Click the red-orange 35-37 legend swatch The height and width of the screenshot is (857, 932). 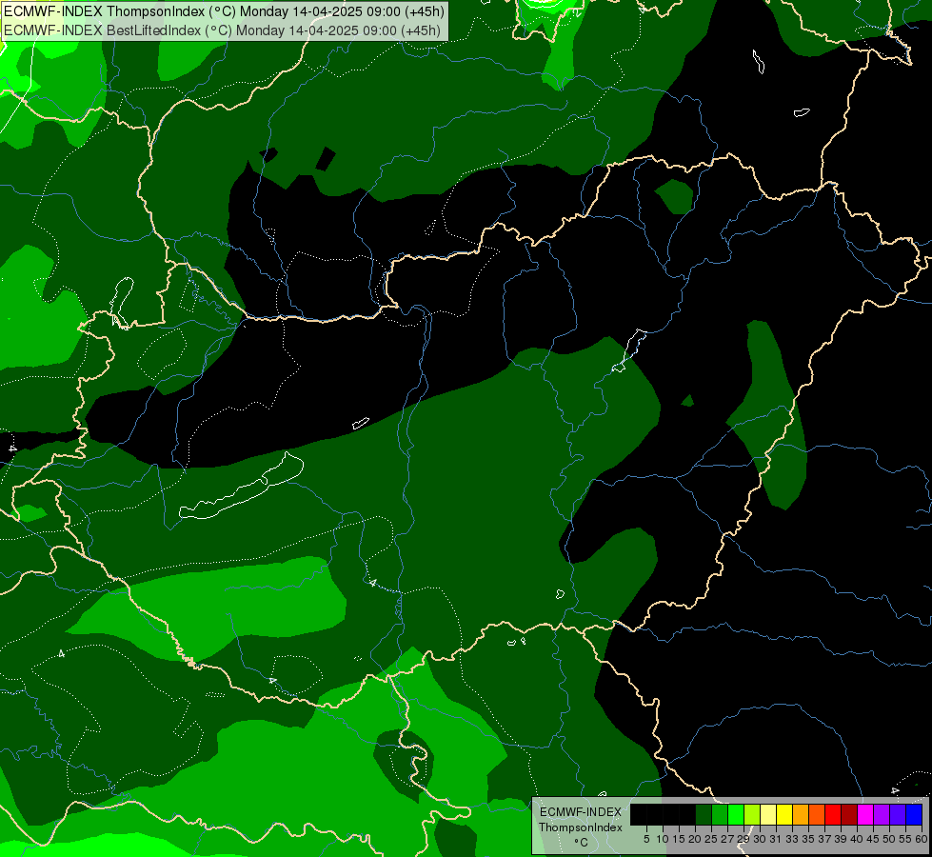[817, 814]
